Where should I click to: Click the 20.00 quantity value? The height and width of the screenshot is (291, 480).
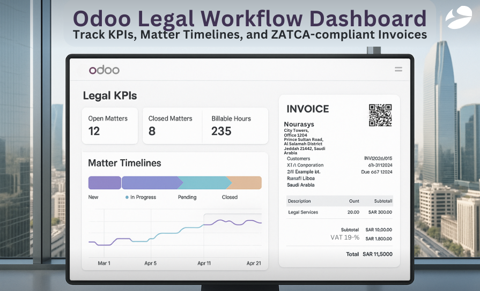(x=353, y=212)
